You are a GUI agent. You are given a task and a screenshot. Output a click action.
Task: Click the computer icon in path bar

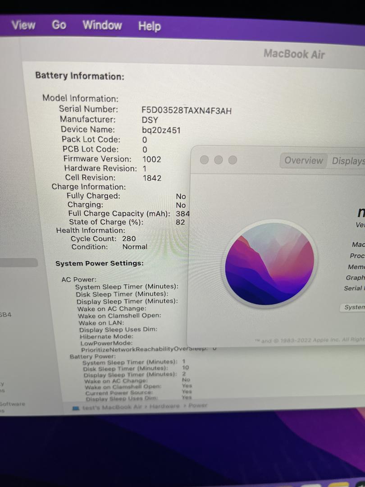[x=76, y=408]
